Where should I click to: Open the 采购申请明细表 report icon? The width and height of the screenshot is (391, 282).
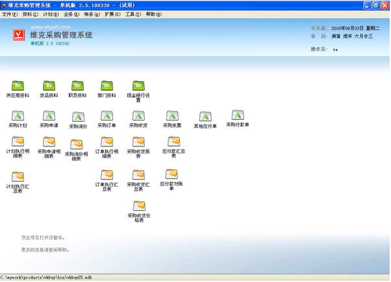tap(49, 147)
